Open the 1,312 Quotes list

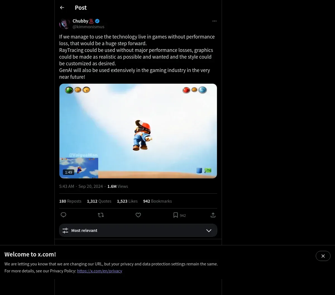click(99, 201)
